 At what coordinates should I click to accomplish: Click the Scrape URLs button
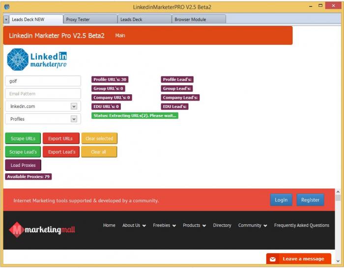[23, 138]
